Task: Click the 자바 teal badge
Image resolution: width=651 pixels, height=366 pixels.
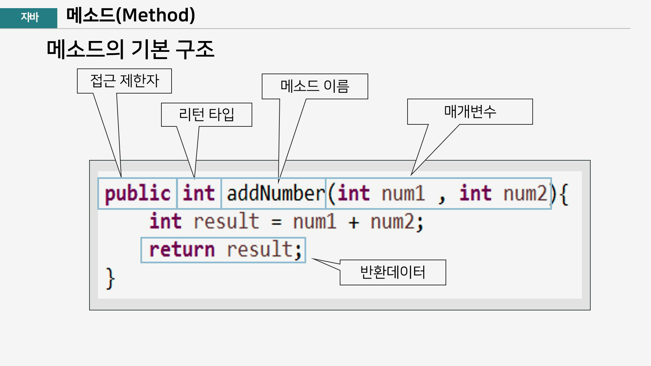Action: point(29,18)
